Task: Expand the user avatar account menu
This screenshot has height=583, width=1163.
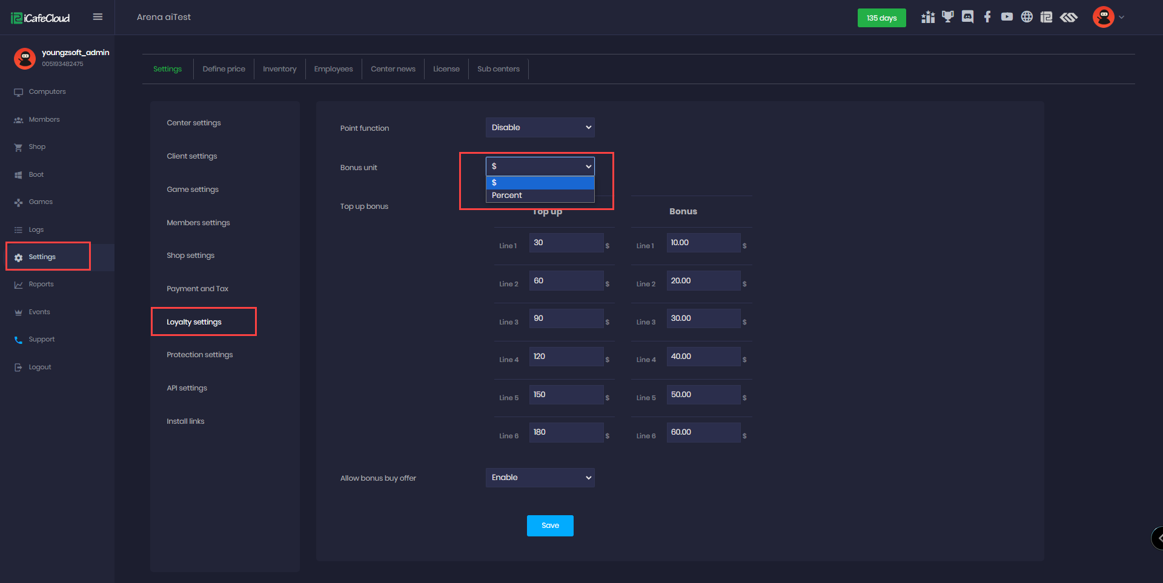Action: coord(1108,17)
